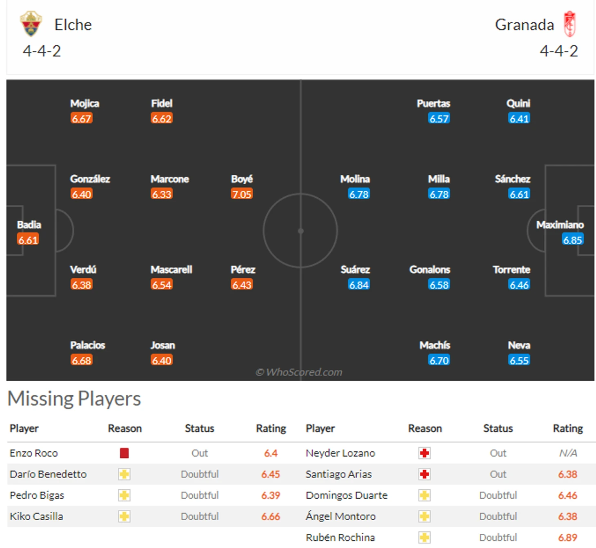Select Suárez on the Granada lineup
Viewport: 596px width, 548px height.
click(x=355, y=270)
